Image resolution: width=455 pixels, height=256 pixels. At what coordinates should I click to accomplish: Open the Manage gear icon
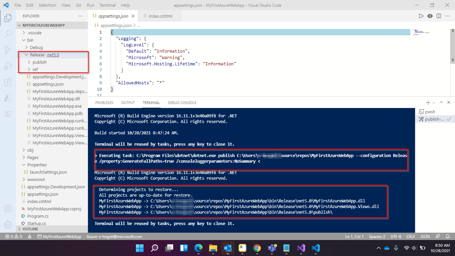click(x=8, y=225)
